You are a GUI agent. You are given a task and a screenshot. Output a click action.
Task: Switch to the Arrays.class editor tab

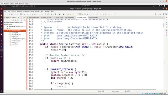(x=59, y=17)
